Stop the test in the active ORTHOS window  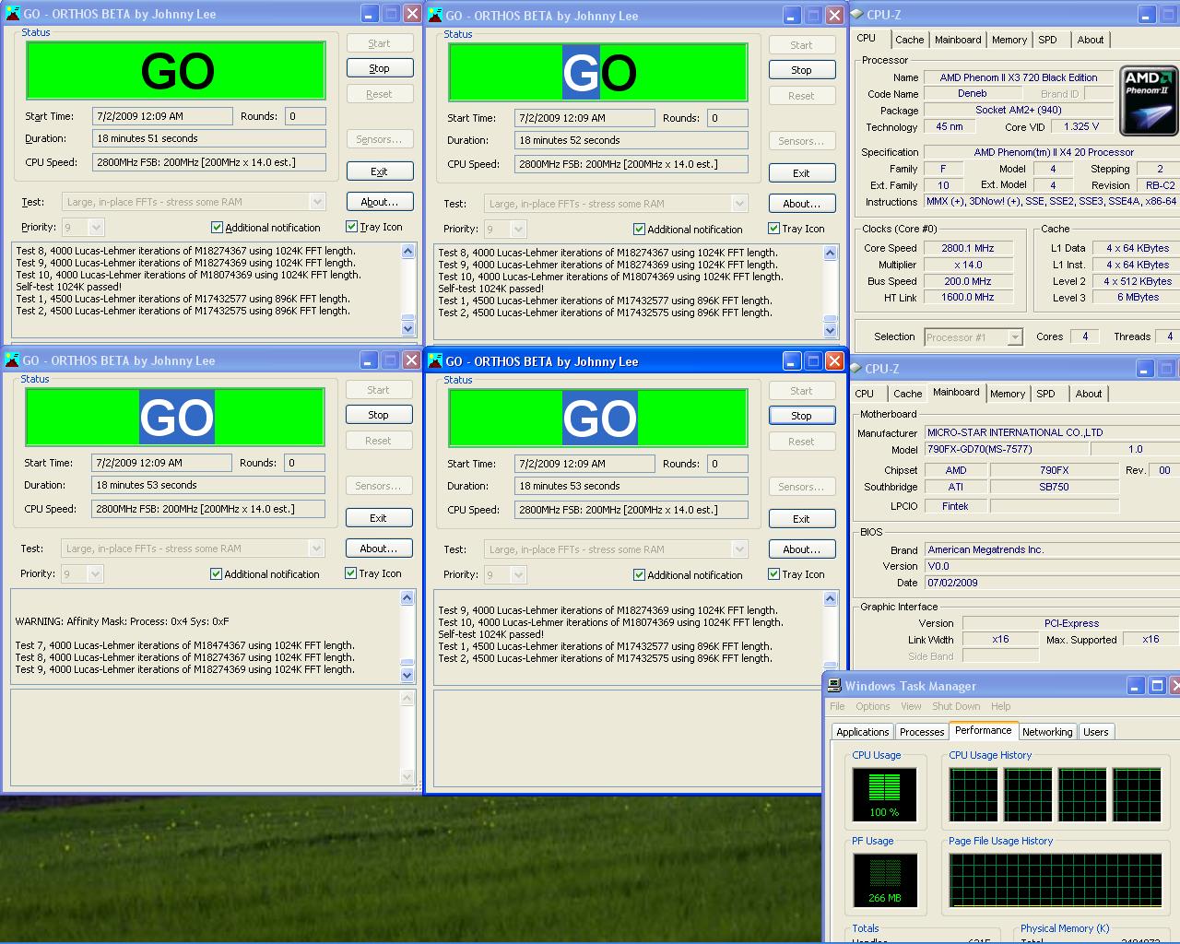[801, 416]
